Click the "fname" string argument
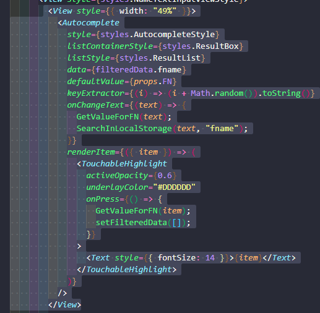This screenshot has height=313, width=320. (222, 129)
